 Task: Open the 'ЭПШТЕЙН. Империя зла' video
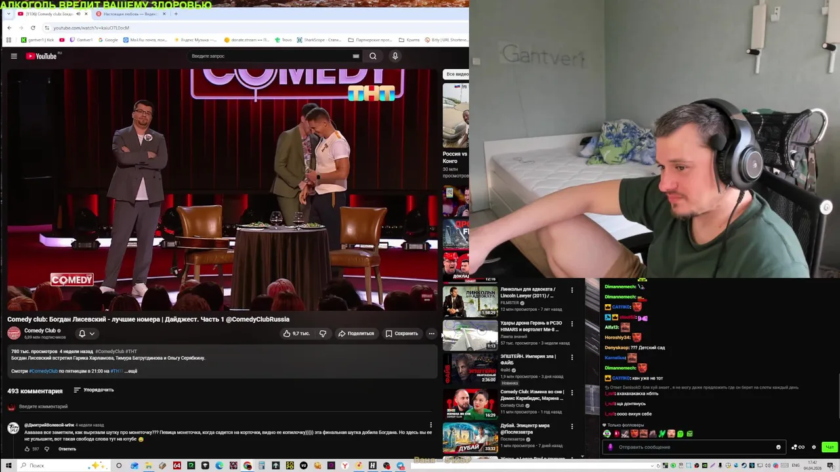470,369
